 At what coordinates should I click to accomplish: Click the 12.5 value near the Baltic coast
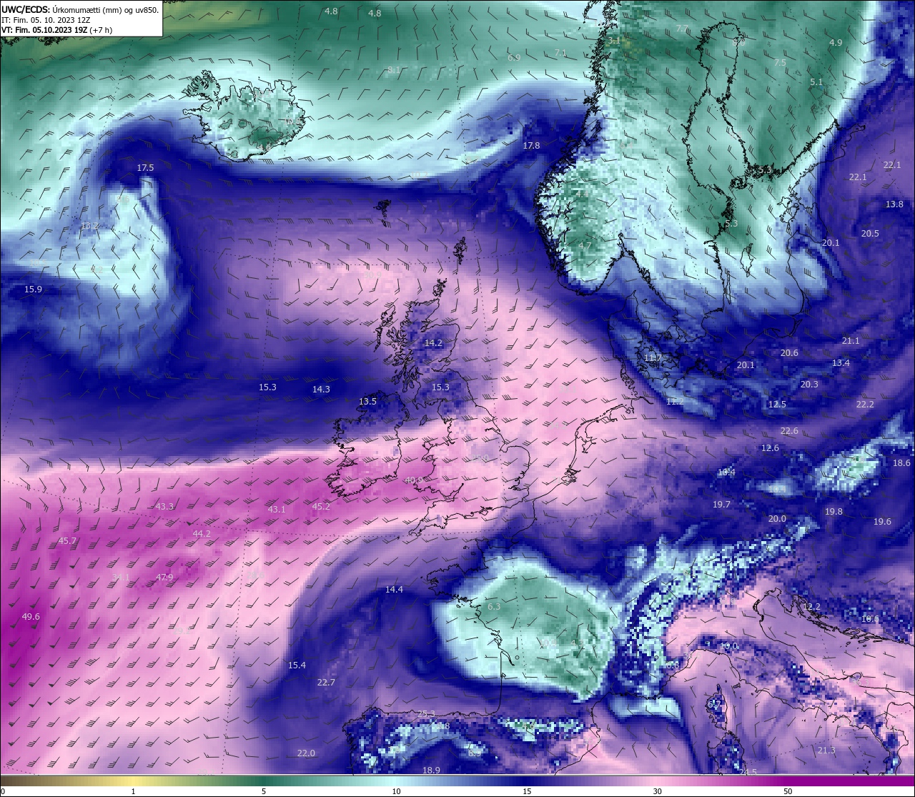[777, 404]
